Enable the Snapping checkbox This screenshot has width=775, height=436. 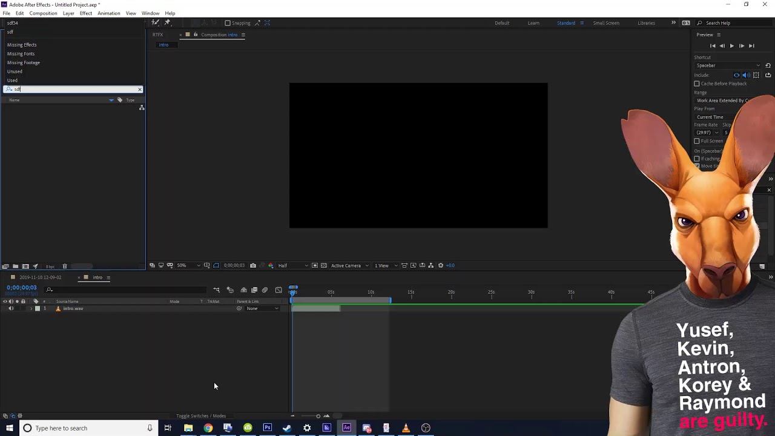228,23
